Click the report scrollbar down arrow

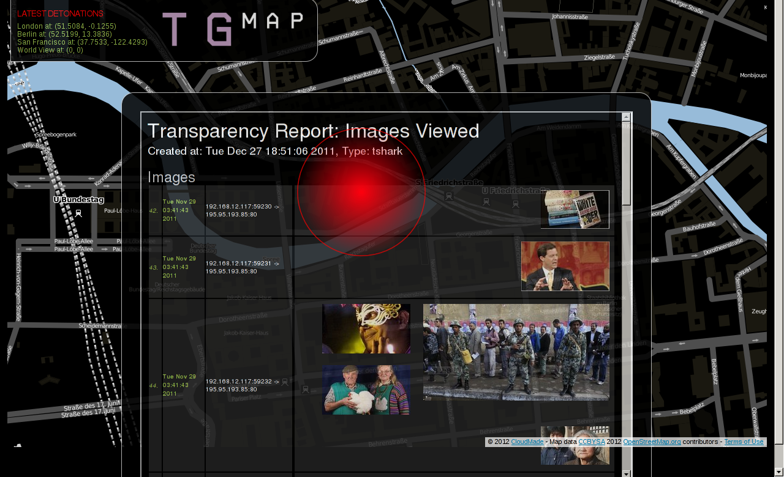[x=627, y=473]
